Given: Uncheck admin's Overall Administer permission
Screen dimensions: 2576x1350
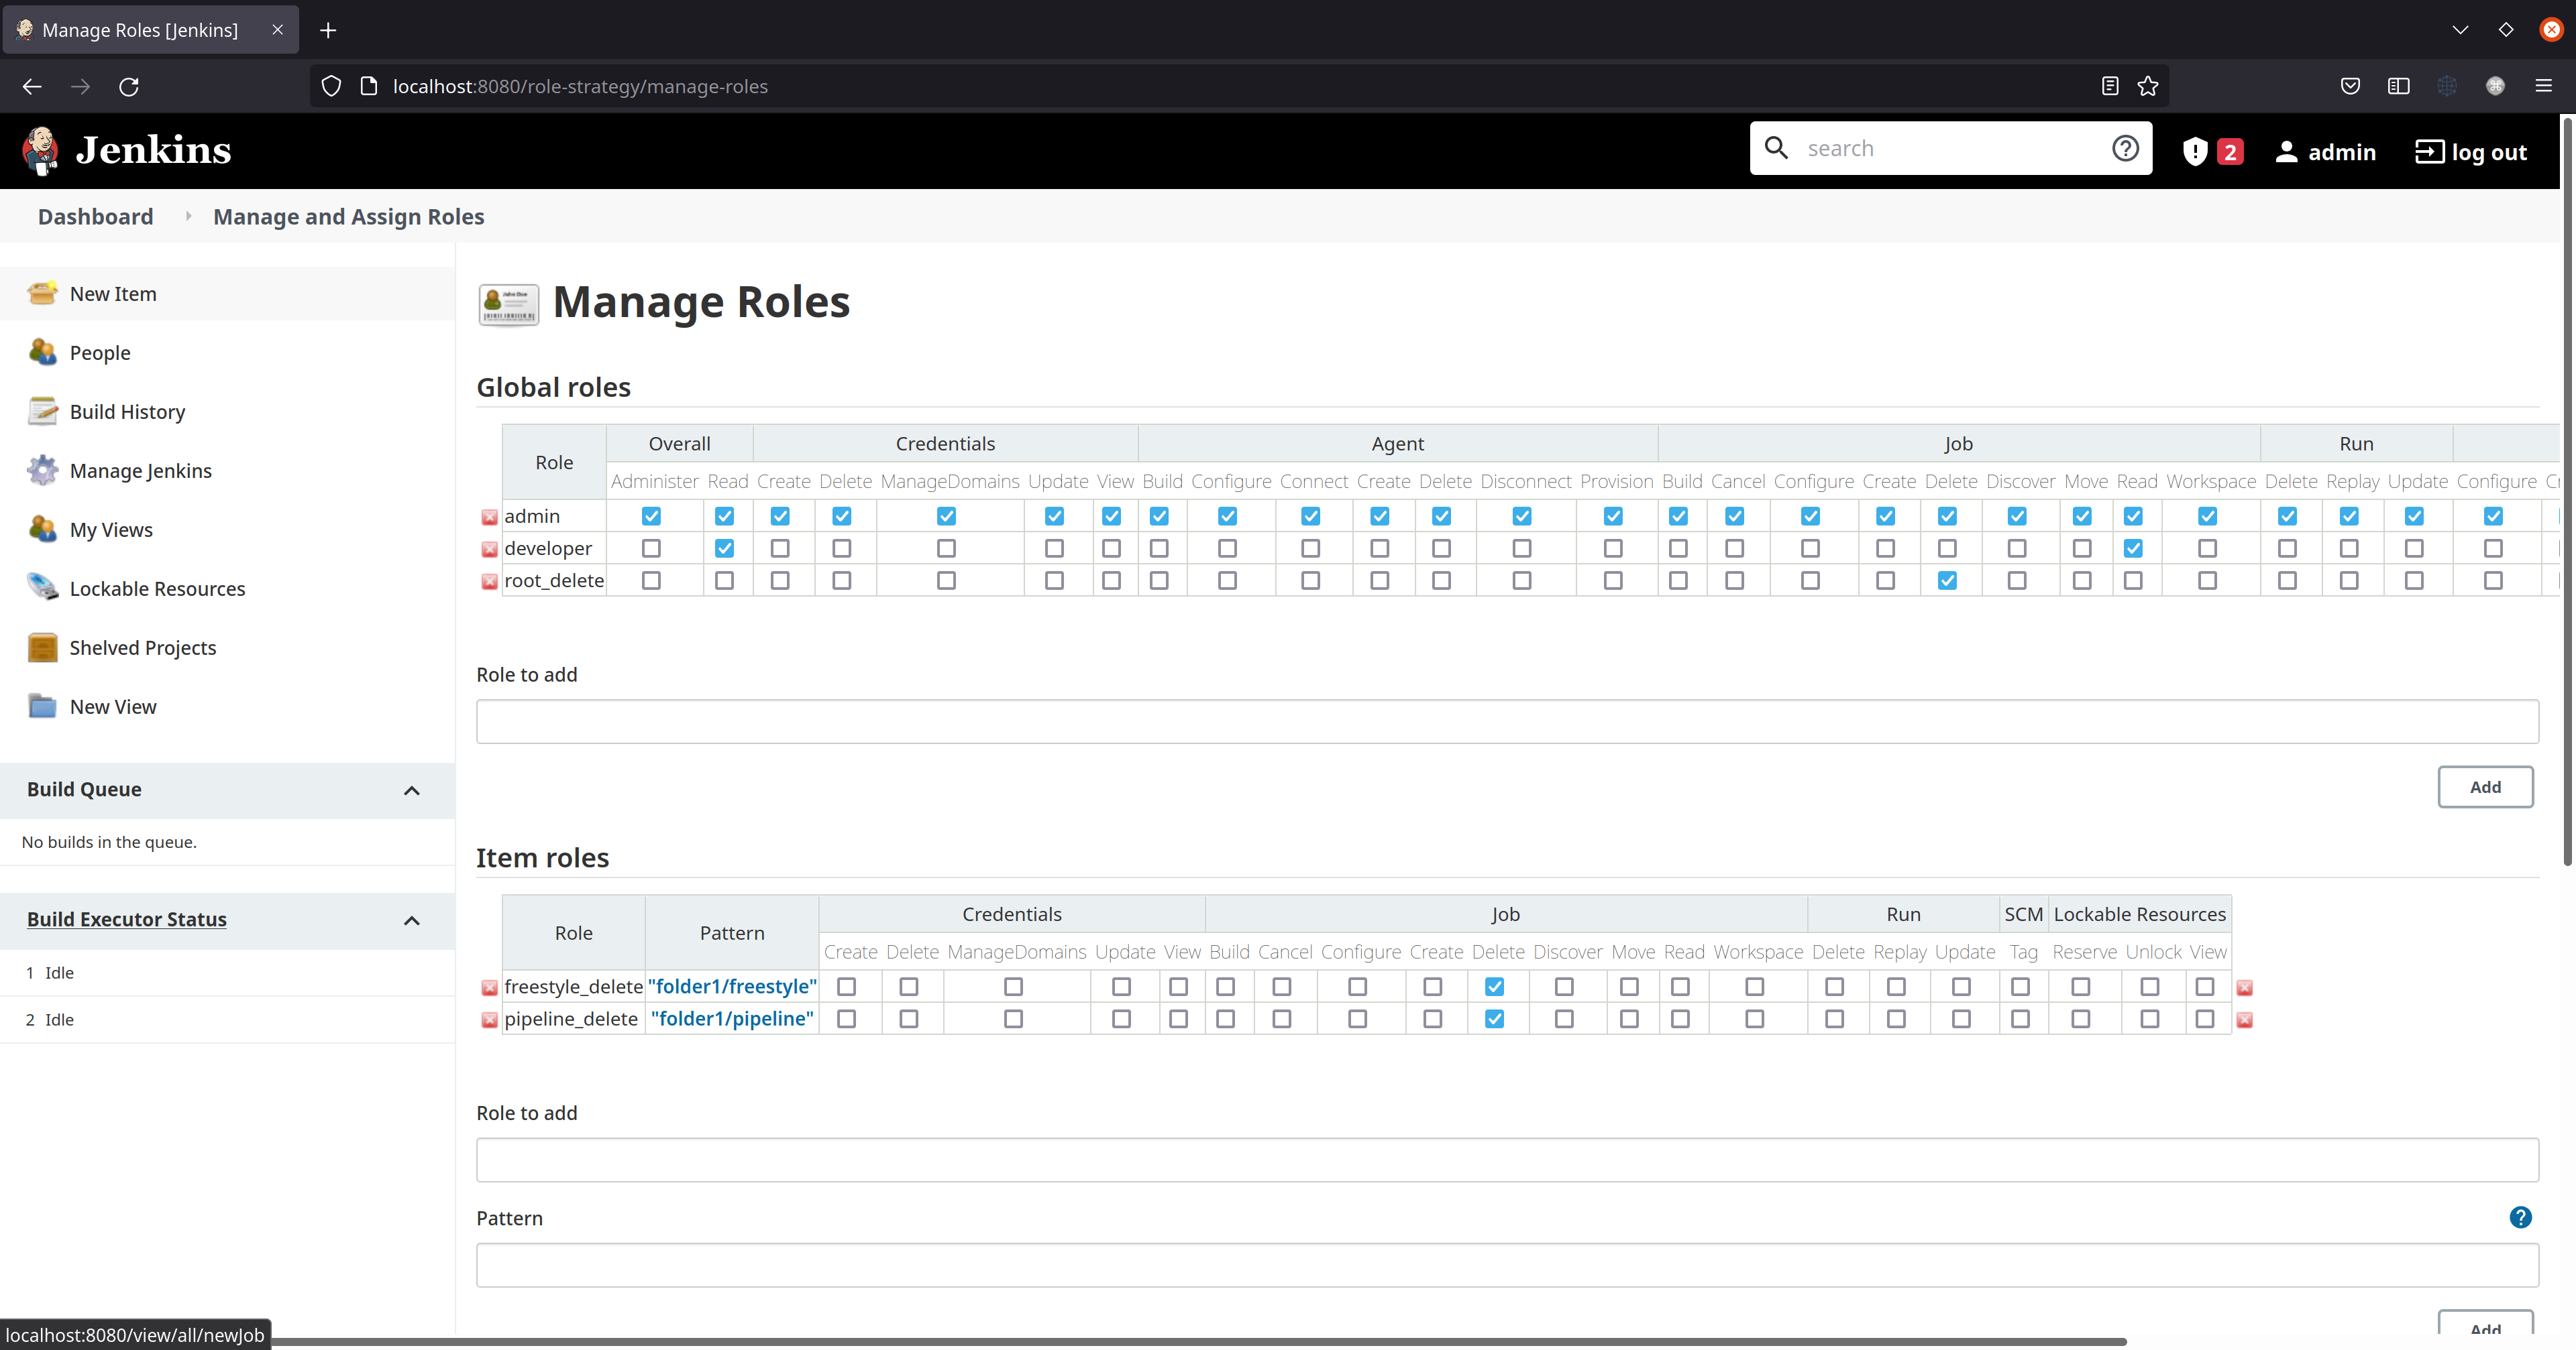Looking at the screenshot, I should click(x=651, y=515).
